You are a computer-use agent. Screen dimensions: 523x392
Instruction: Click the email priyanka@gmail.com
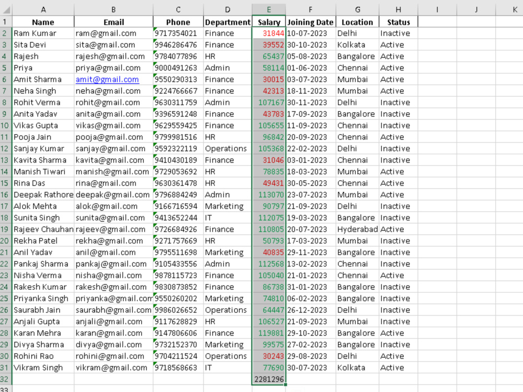(x=113, y=298)
